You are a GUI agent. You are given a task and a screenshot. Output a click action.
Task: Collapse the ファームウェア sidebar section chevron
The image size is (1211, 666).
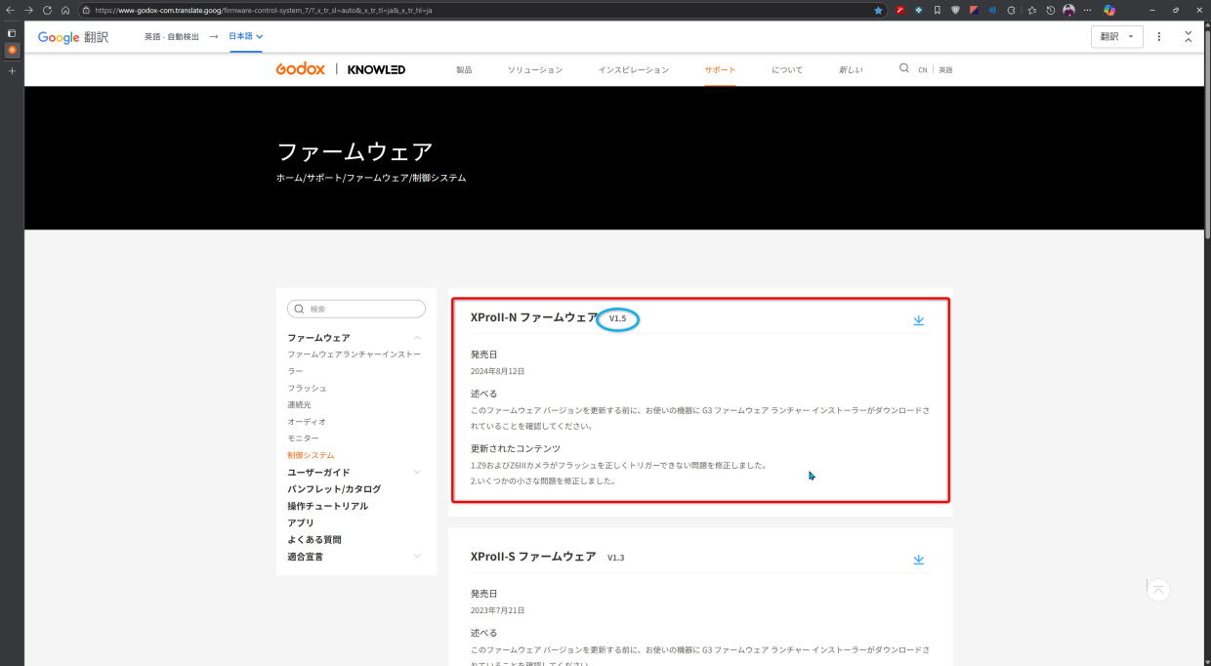pos(417,338)
